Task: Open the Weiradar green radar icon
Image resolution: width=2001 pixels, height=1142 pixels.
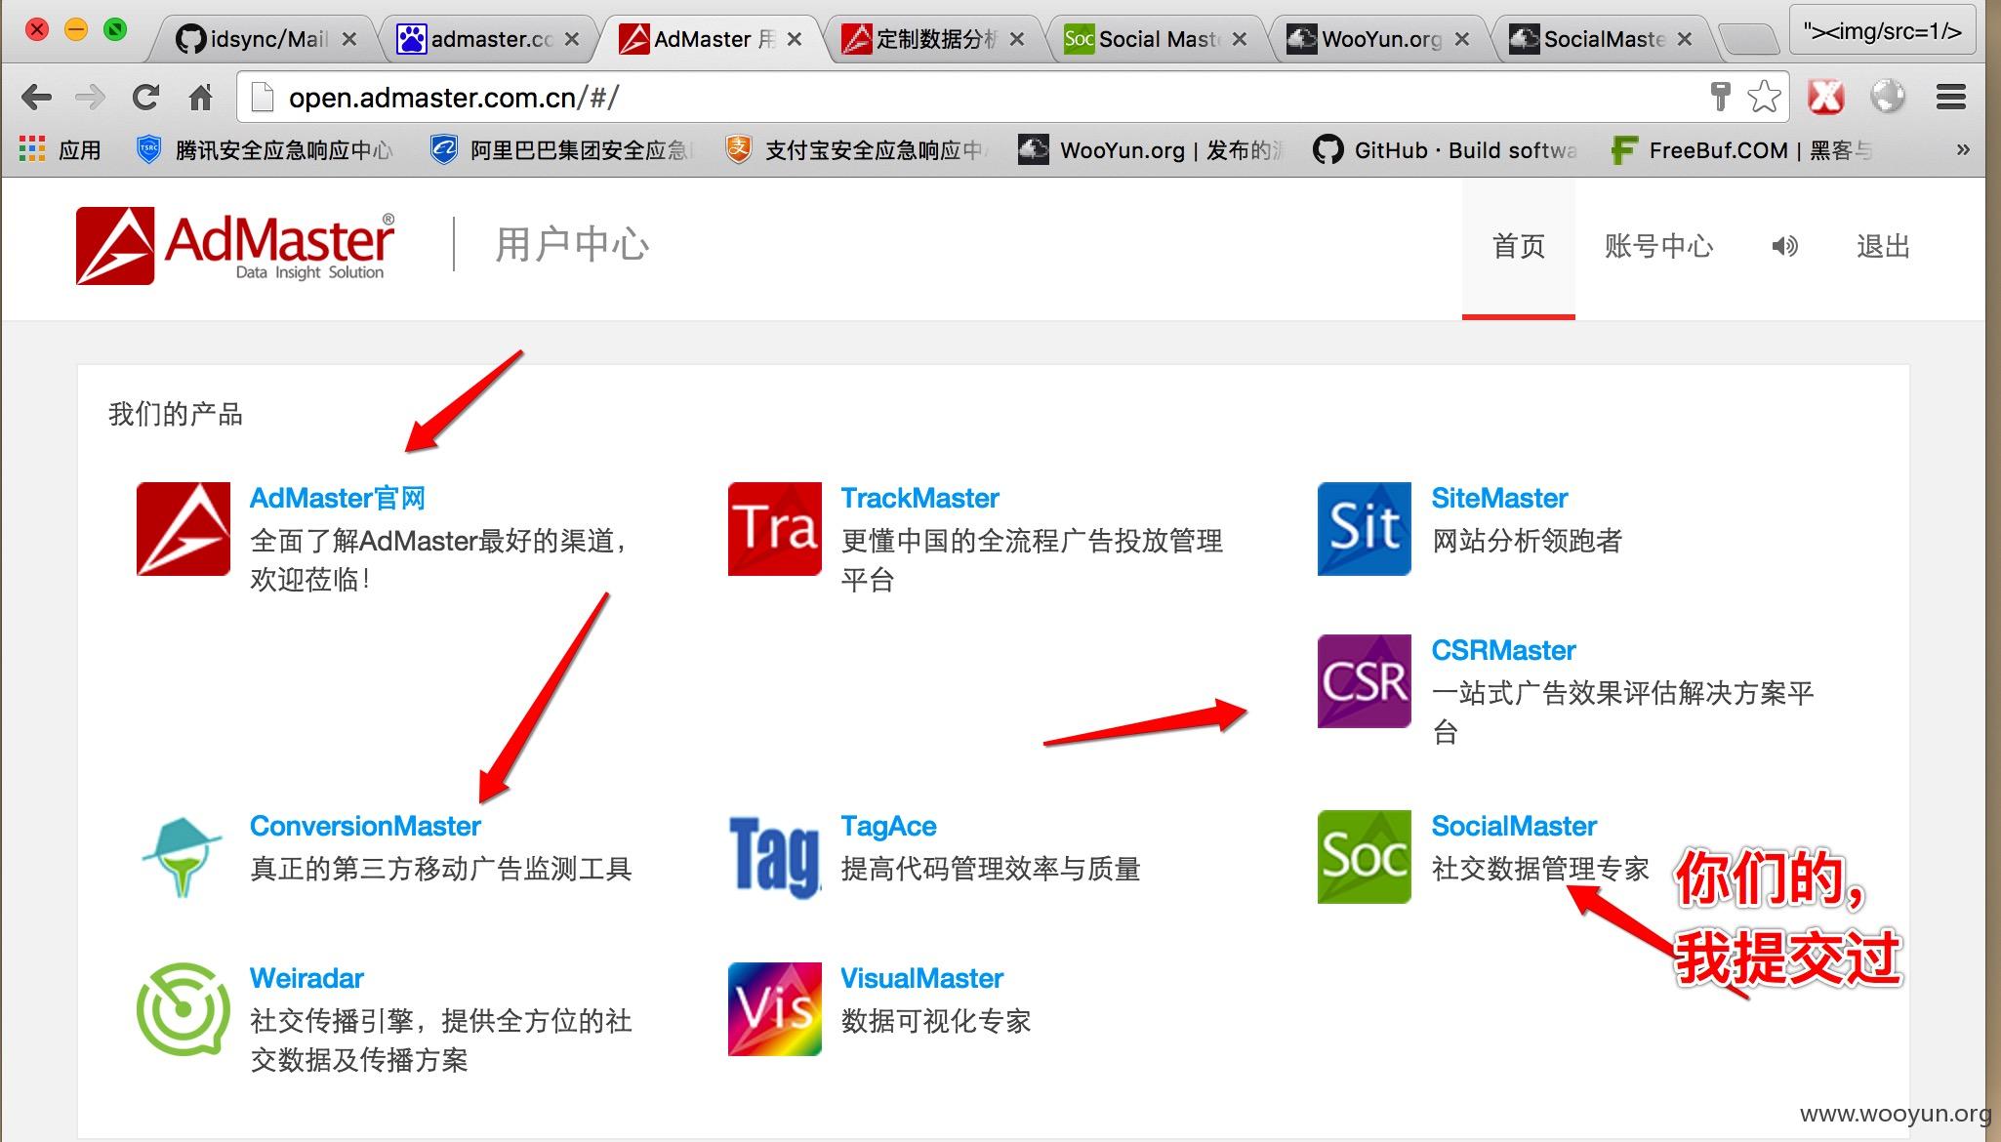Action: 184,1009
